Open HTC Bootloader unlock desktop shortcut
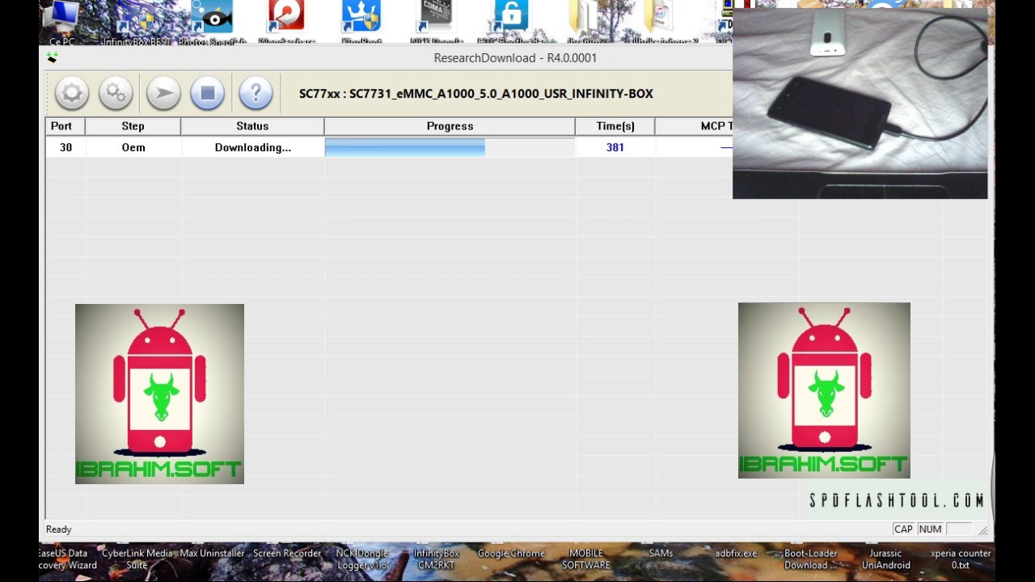1035x582 pixels. pyautogui.click(x=511, y=22)
